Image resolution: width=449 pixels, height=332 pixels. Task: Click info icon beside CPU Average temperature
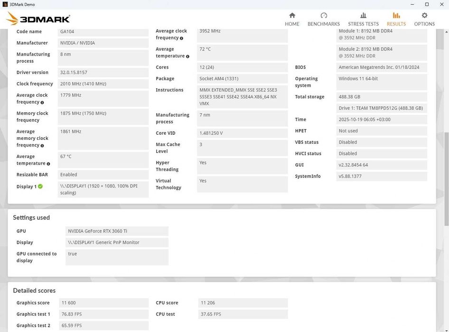tap(187, 56)
